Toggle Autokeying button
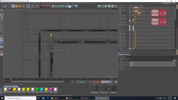This screenshot has height=100, width=178. tap(96, 82)
